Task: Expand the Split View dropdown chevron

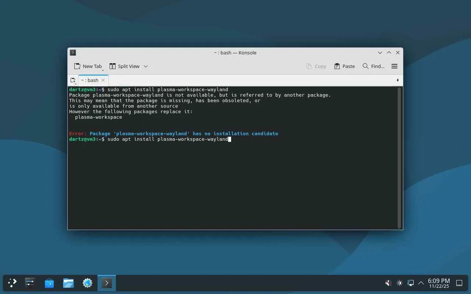Action: [x=146, y=66]
